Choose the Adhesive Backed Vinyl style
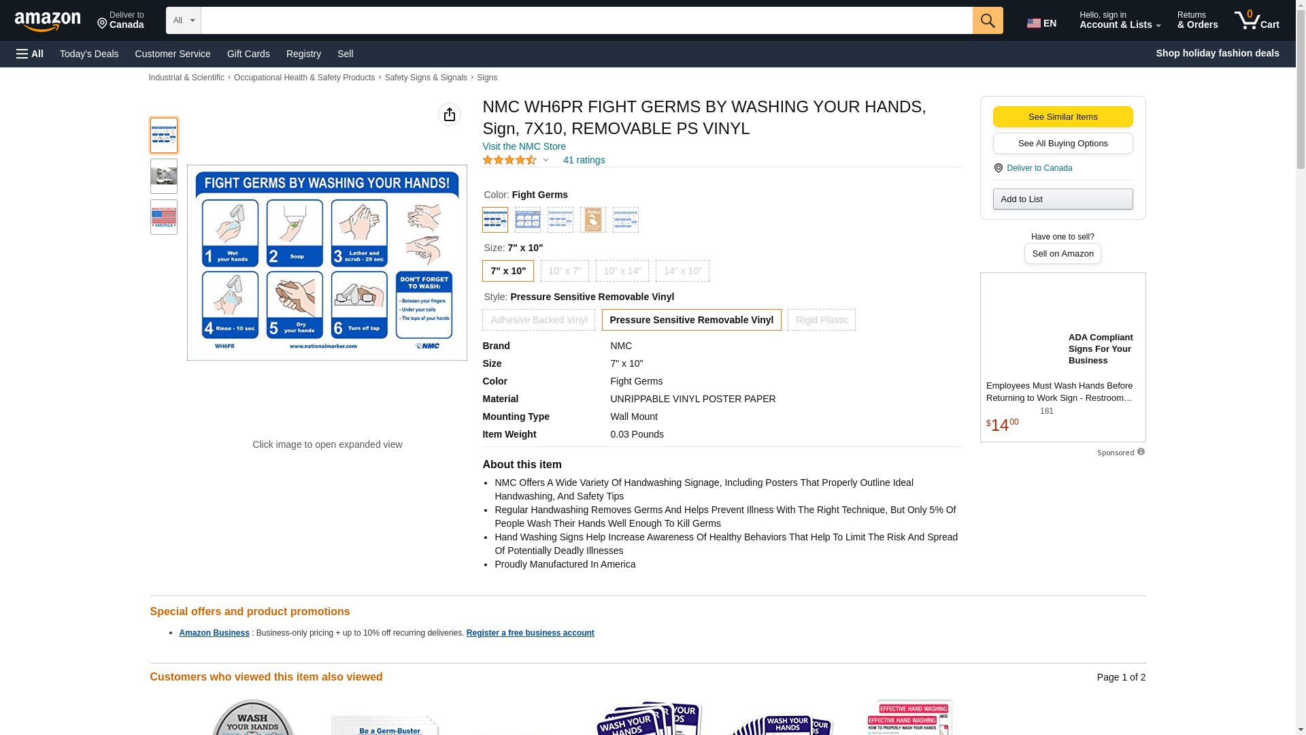The image size is (1306, 735). point(538,320)
